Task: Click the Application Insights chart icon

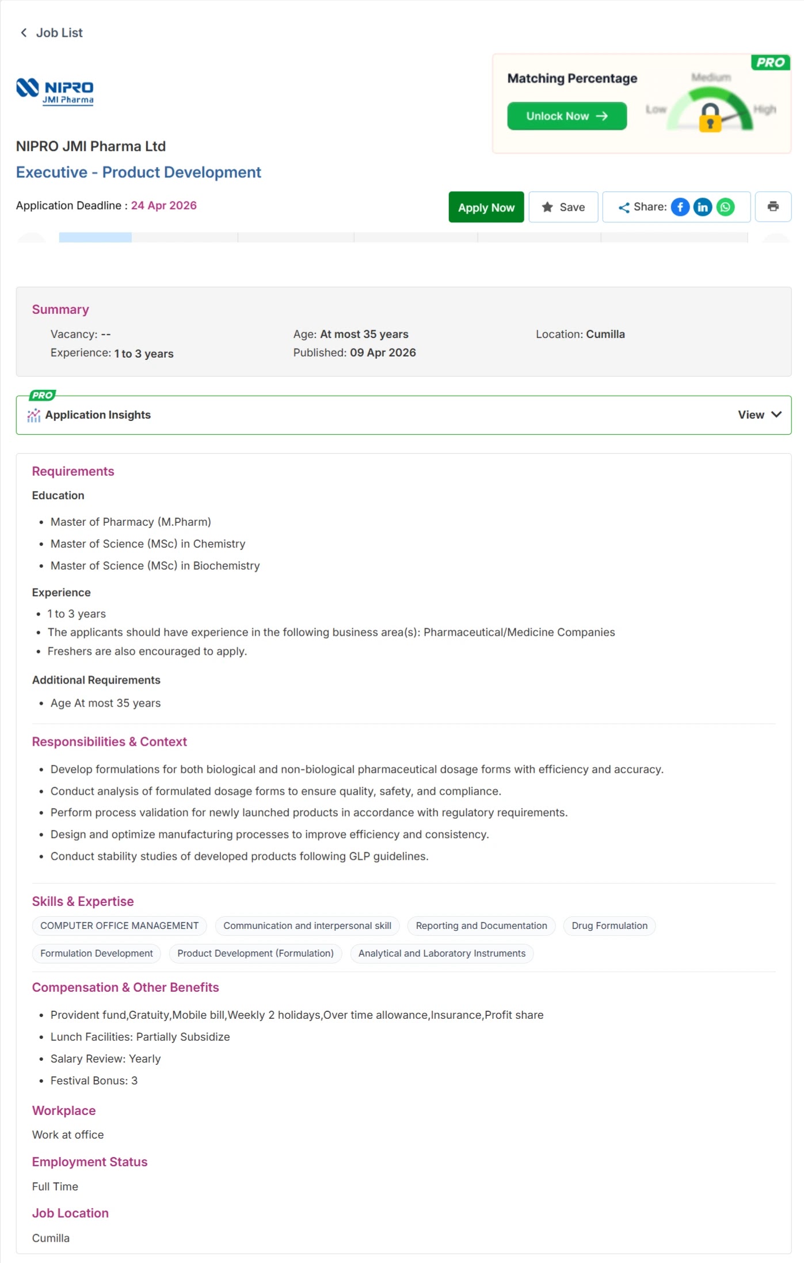Action: tap(34, 415)
